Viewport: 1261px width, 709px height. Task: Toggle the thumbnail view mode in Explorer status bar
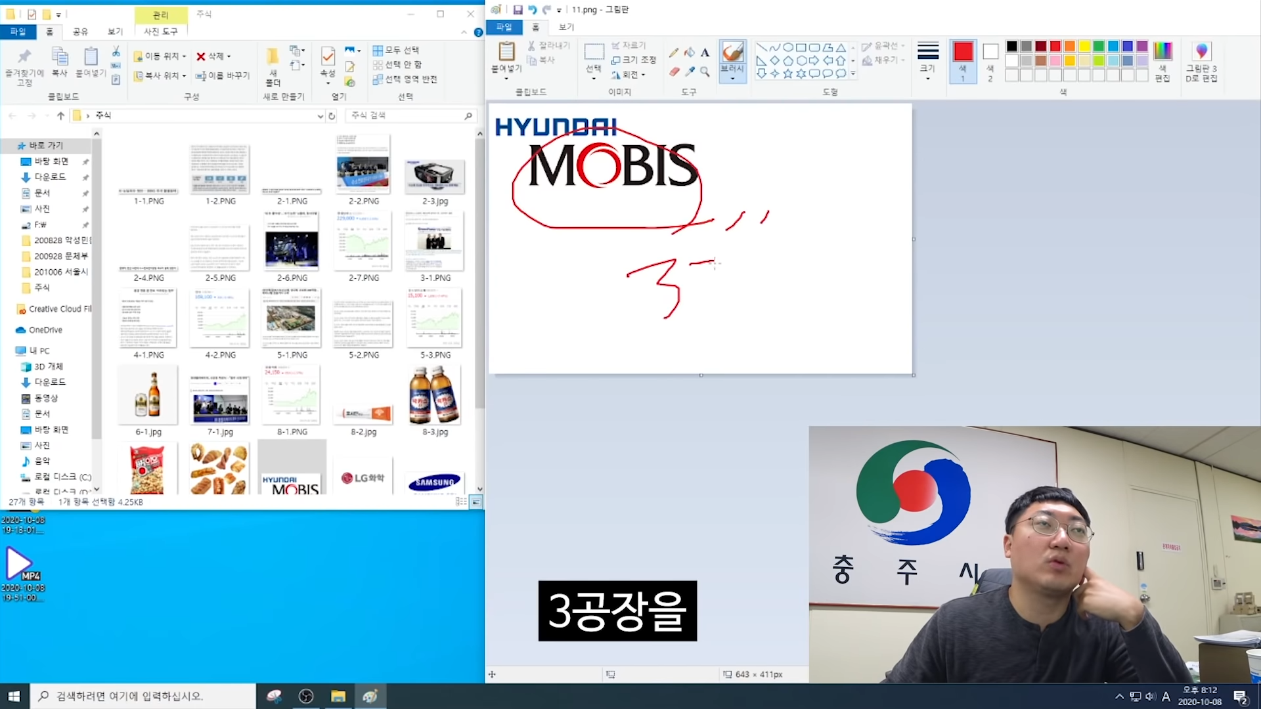tap(476, 502)
